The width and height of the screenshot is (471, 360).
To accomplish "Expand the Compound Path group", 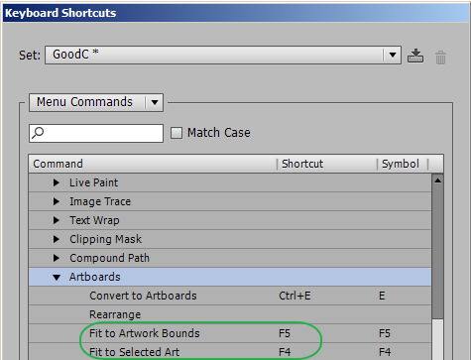I will click(57, 258).
